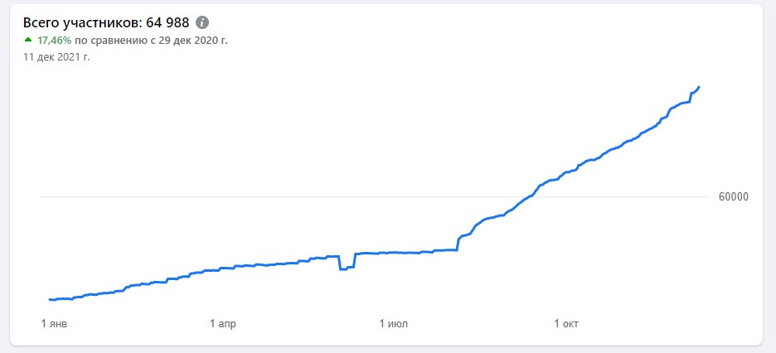Click the "1 янв" axis label
776x353 pixels.
pyautogui.click(x=53, y=323)
